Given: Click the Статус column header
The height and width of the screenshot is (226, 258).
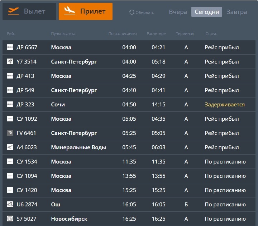Looking at the screenshot, I should pos(211,34).
